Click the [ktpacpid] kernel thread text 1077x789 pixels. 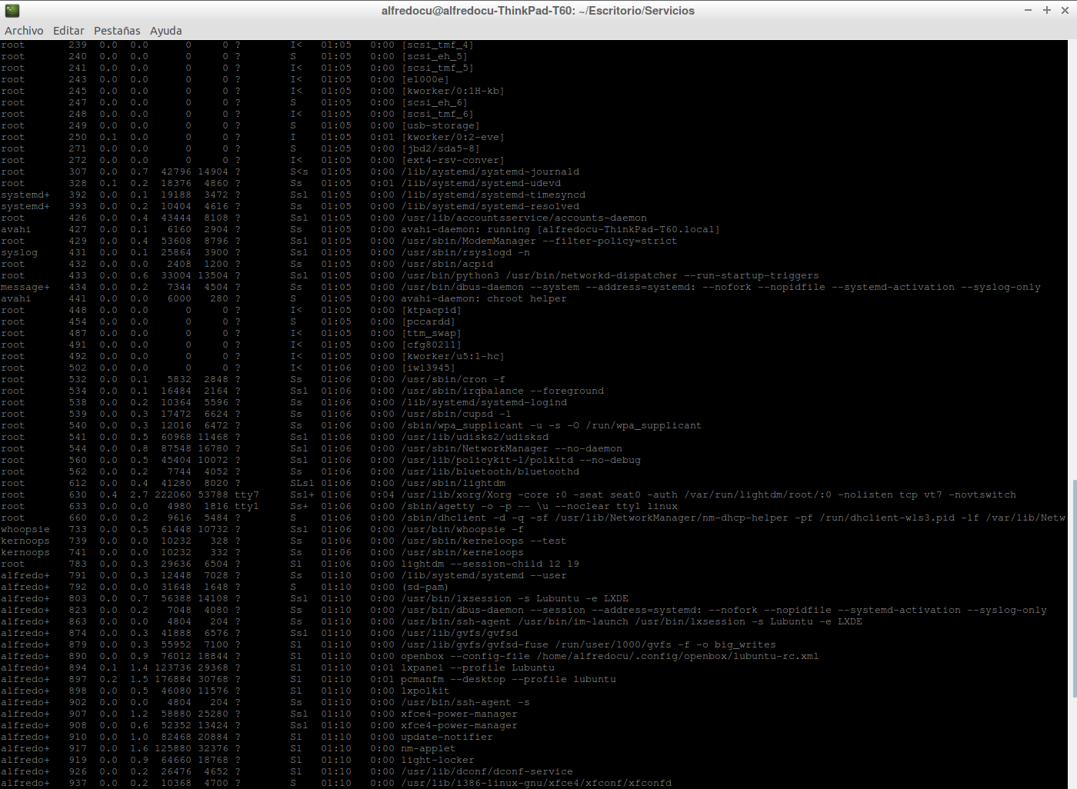click(432, 311)
